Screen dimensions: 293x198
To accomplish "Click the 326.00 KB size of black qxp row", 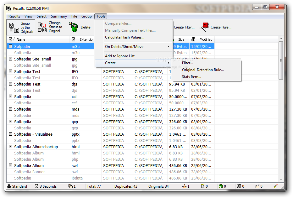I will coord(178,122).
